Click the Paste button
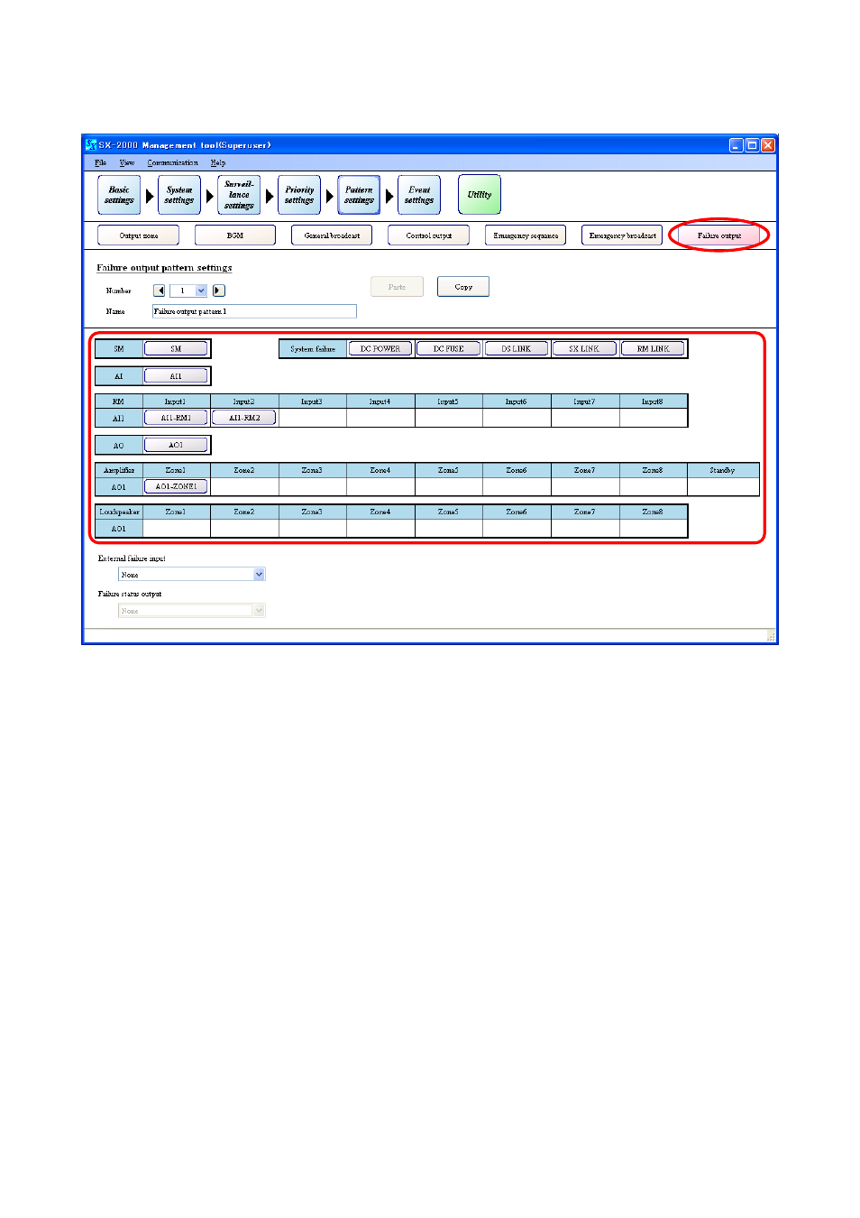This screenshot has width=860, height=1218. tap(397, 287)
